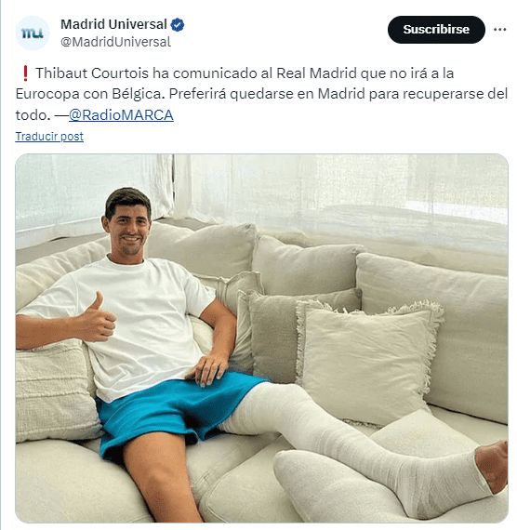Click the blue shorts in the photo
Screen dimensions: 517x530
[176, 411]
